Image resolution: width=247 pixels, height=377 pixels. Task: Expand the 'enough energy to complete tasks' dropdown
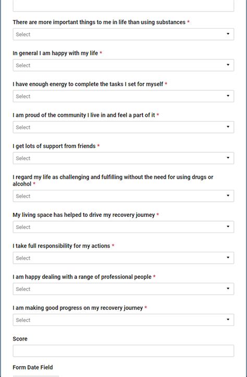123,96
